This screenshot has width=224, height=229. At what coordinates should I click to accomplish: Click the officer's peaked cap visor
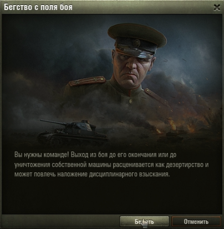136,53
